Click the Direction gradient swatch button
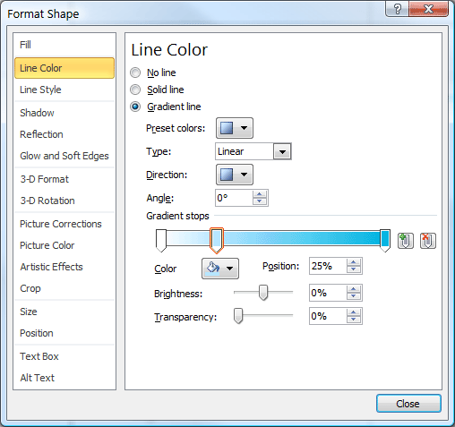This screenshot has height=427, width=455. [x=235, y=175]
